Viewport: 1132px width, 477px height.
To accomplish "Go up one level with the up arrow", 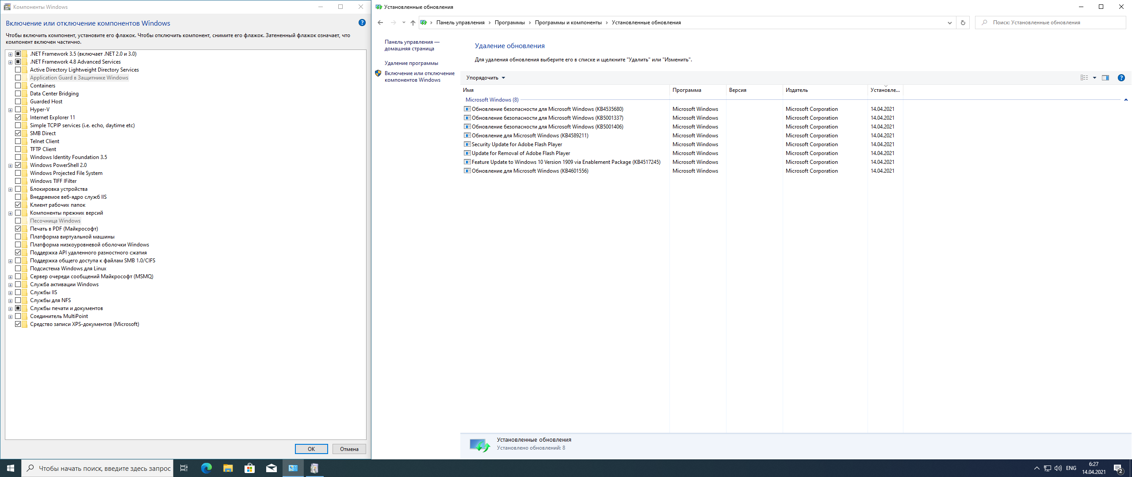I will coord(413,23).
